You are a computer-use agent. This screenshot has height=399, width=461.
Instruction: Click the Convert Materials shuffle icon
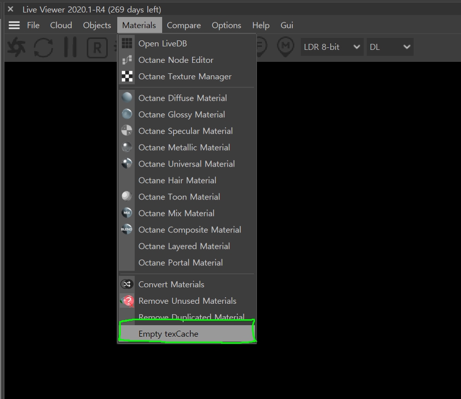click(x=127, y=284)
